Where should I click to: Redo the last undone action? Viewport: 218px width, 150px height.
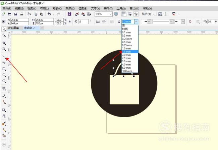coord(59,14)
